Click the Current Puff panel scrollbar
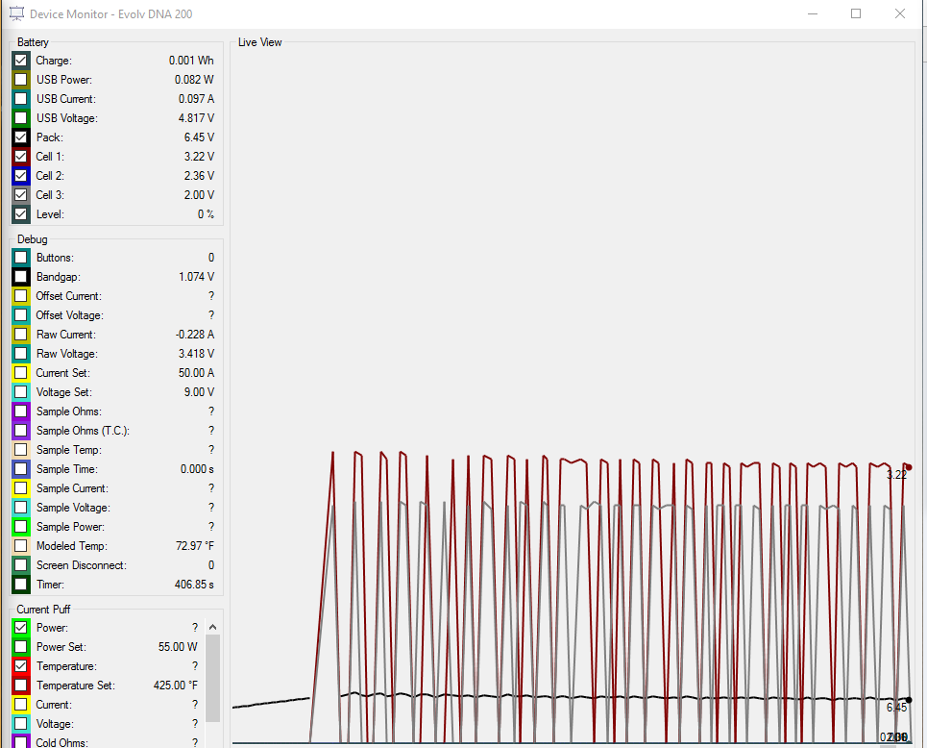This screenshot has height=748, width=927. coord(213,678)
